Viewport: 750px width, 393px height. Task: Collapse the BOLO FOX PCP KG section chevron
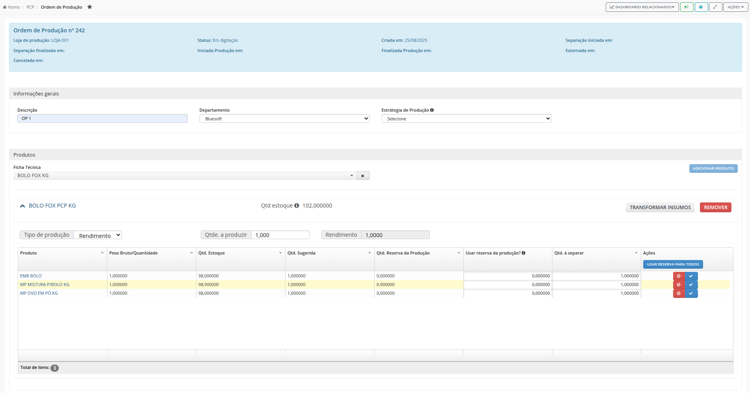click(22, 206)
